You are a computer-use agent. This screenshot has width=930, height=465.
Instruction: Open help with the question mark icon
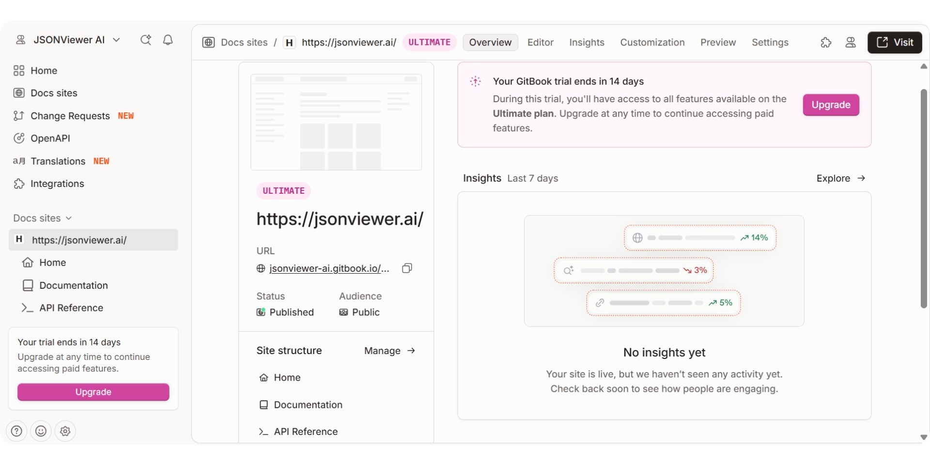(x=16, y=431)
